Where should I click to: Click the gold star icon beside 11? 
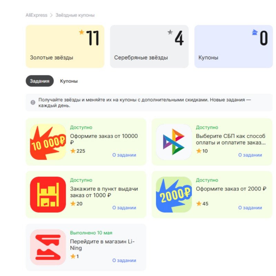[x=81, y=32]
